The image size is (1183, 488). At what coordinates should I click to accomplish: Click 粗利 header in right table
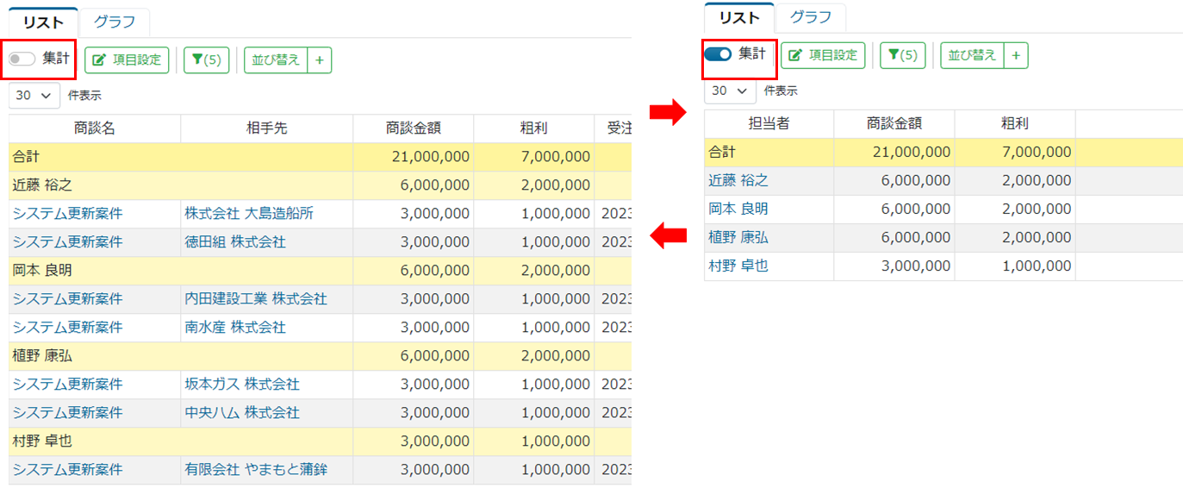(1015, 123)
